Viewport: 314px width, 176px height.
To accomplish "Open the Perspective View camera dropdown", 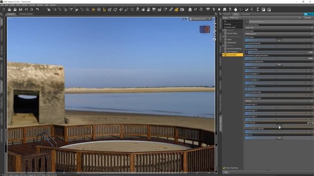I will (201, 19).
